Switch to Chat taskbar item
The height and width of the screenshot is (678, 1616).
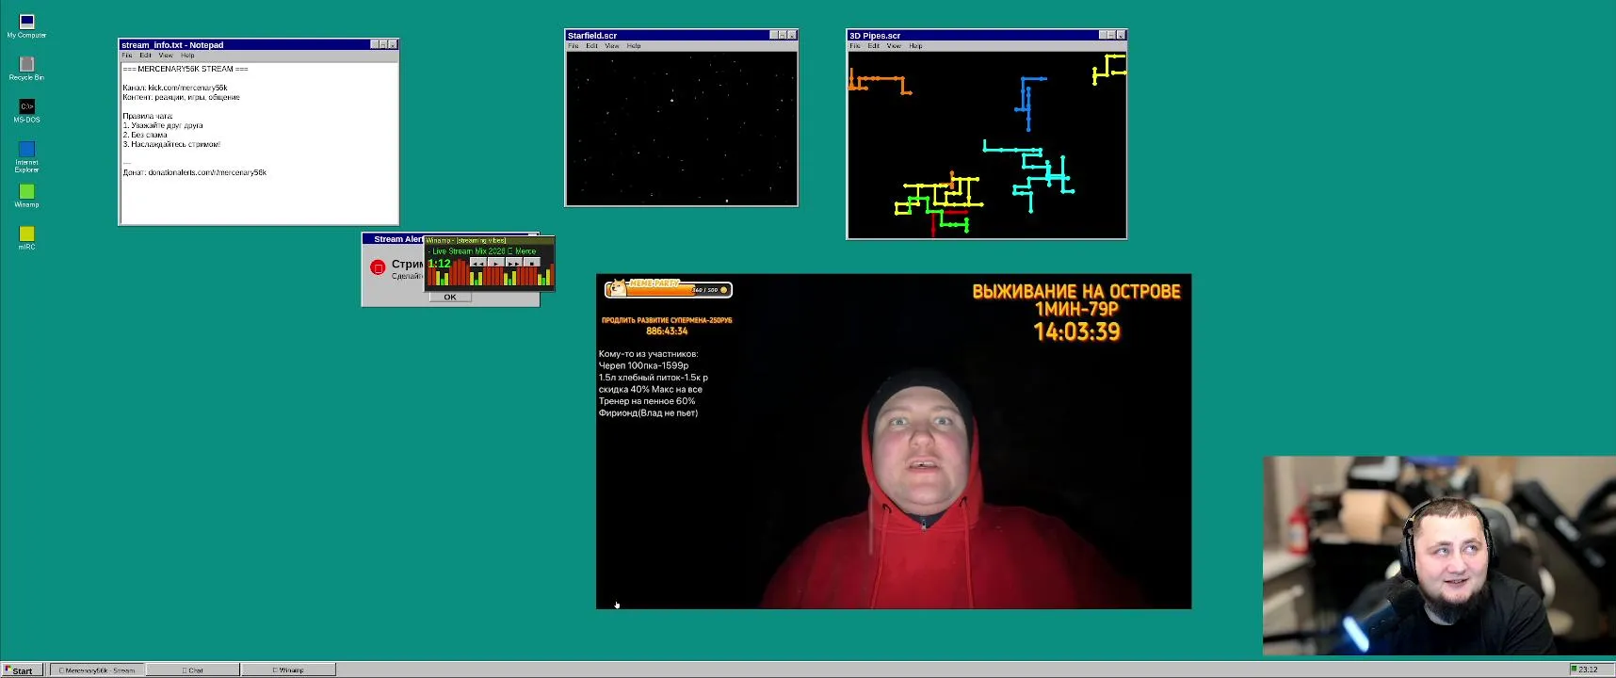click(192, 670)
